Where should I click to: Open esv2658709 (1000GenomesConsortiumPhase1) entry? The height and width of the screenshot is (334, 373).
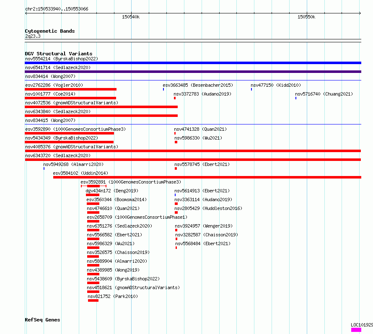[x=137, y=217]
